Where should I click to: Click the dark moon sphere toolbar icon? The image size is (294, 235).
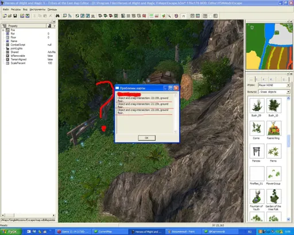click(176, 16)
